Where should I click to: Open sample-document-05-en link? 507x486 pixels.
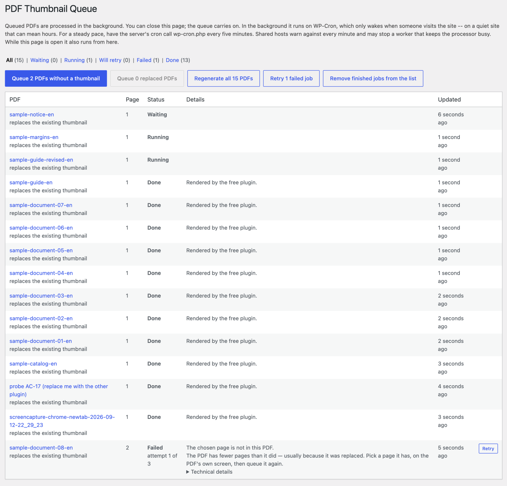click(41, 250)
